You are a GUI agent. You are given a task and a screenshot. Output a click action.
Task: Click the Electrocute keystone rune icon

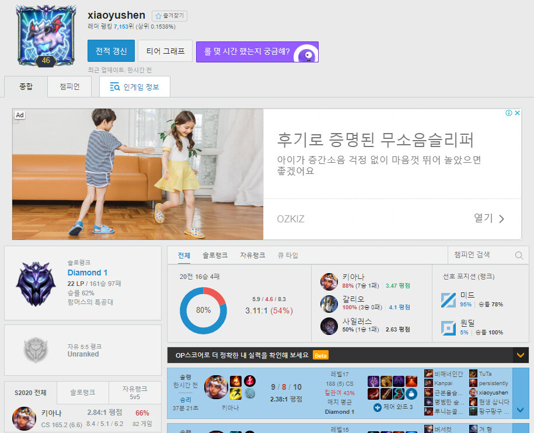(x=250, y=381)
